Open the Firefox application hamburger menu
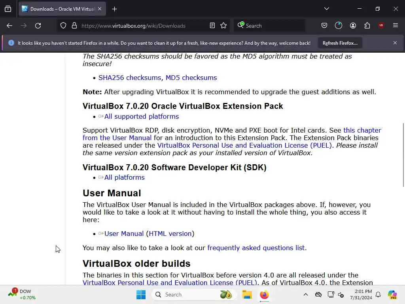405x304 pixels. [x=395, y=25]
